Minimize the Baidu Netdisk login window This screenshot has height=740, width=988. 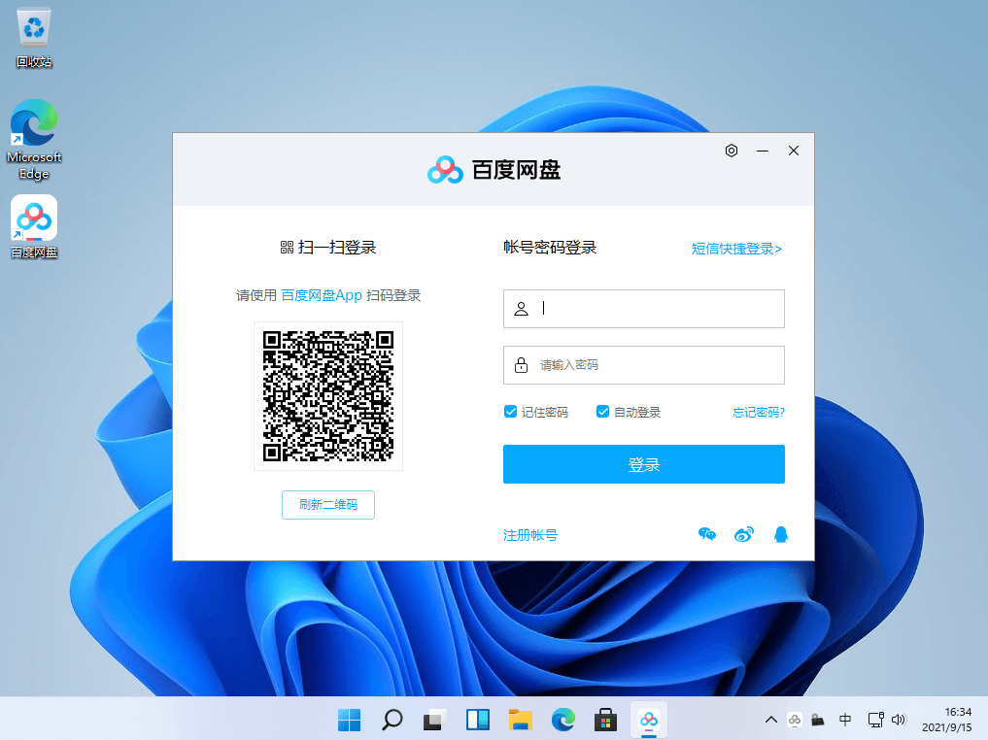point(763,151)
